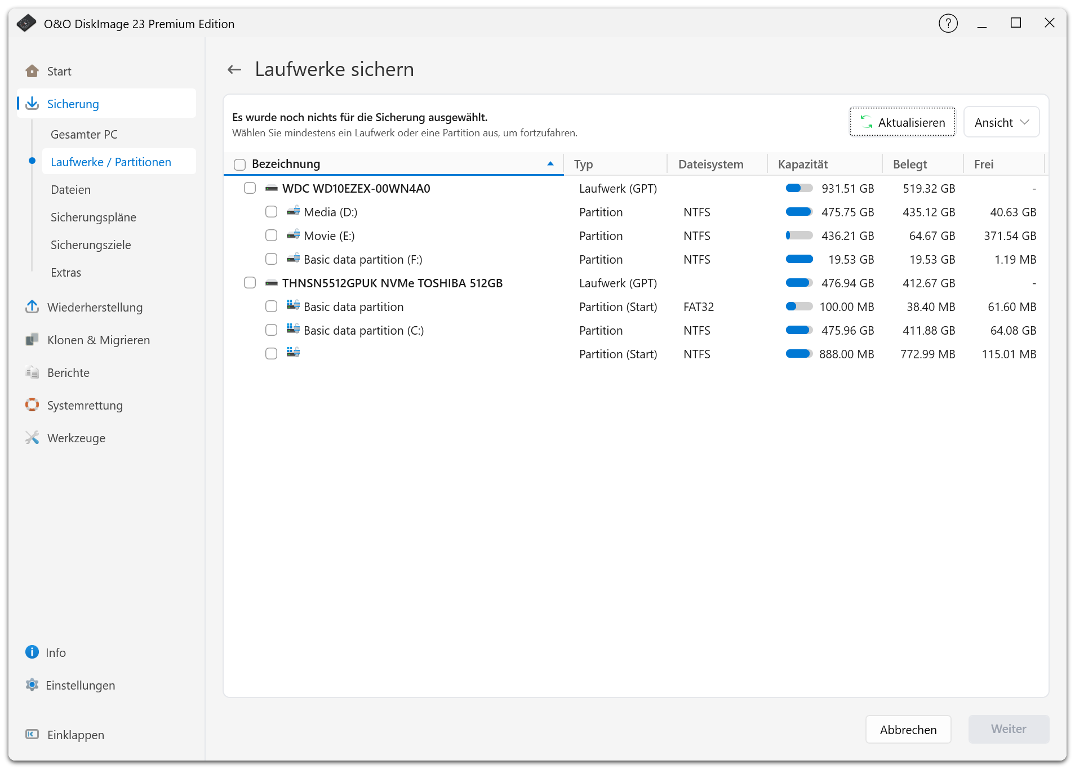The image size is (1075, 769).
Task: Open help via question mark icon
Action: coord(948,24)
